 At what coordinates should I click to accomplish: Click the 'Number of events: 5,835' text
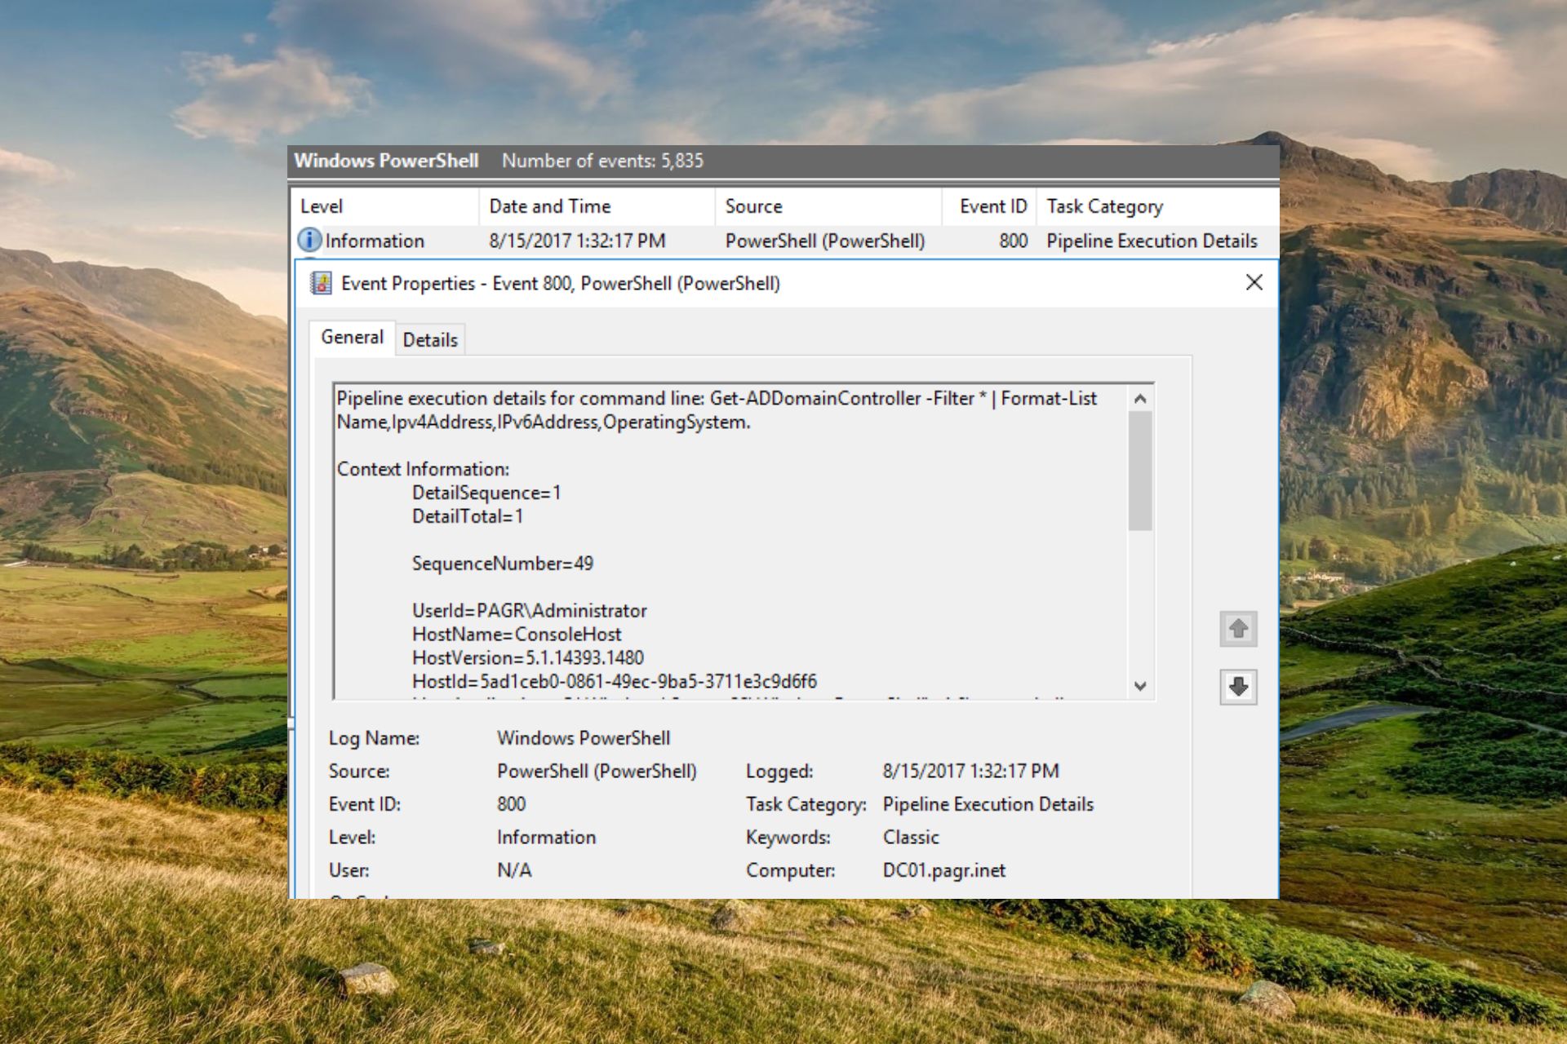point(602,161)
